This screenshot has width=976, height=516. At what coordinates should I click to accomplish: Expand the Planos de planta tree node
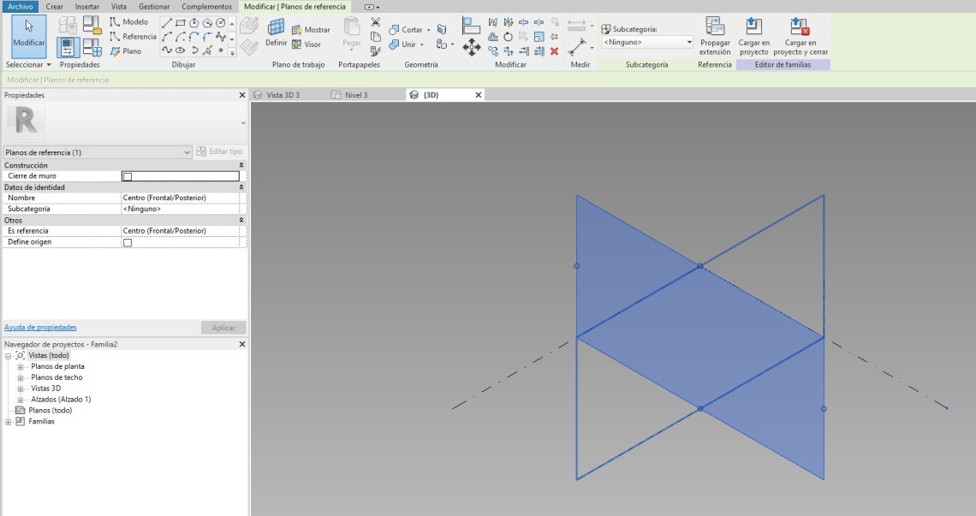20,367
